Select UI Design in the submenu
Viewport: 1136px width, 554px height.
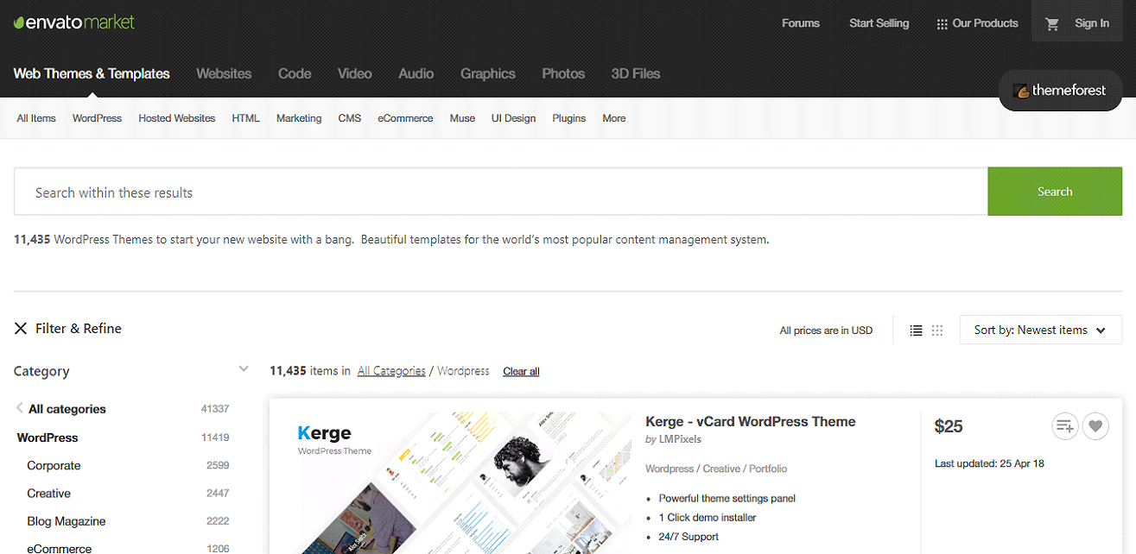coord(513,118)
